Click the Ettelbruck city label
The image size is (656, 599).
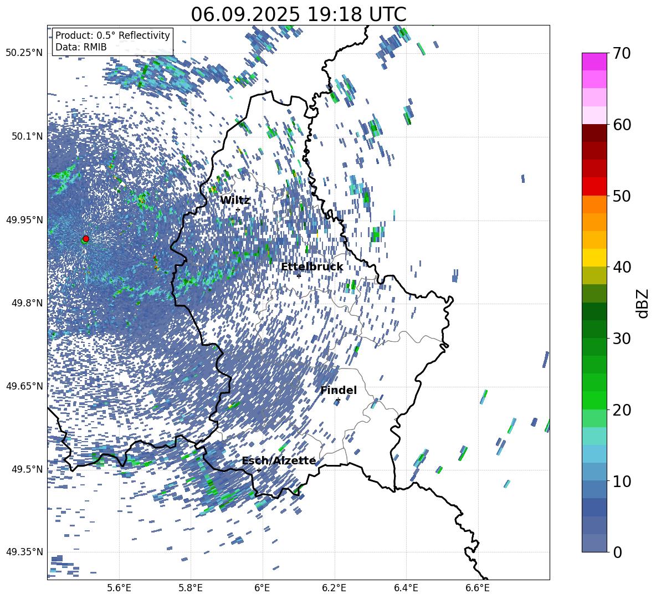312,267
